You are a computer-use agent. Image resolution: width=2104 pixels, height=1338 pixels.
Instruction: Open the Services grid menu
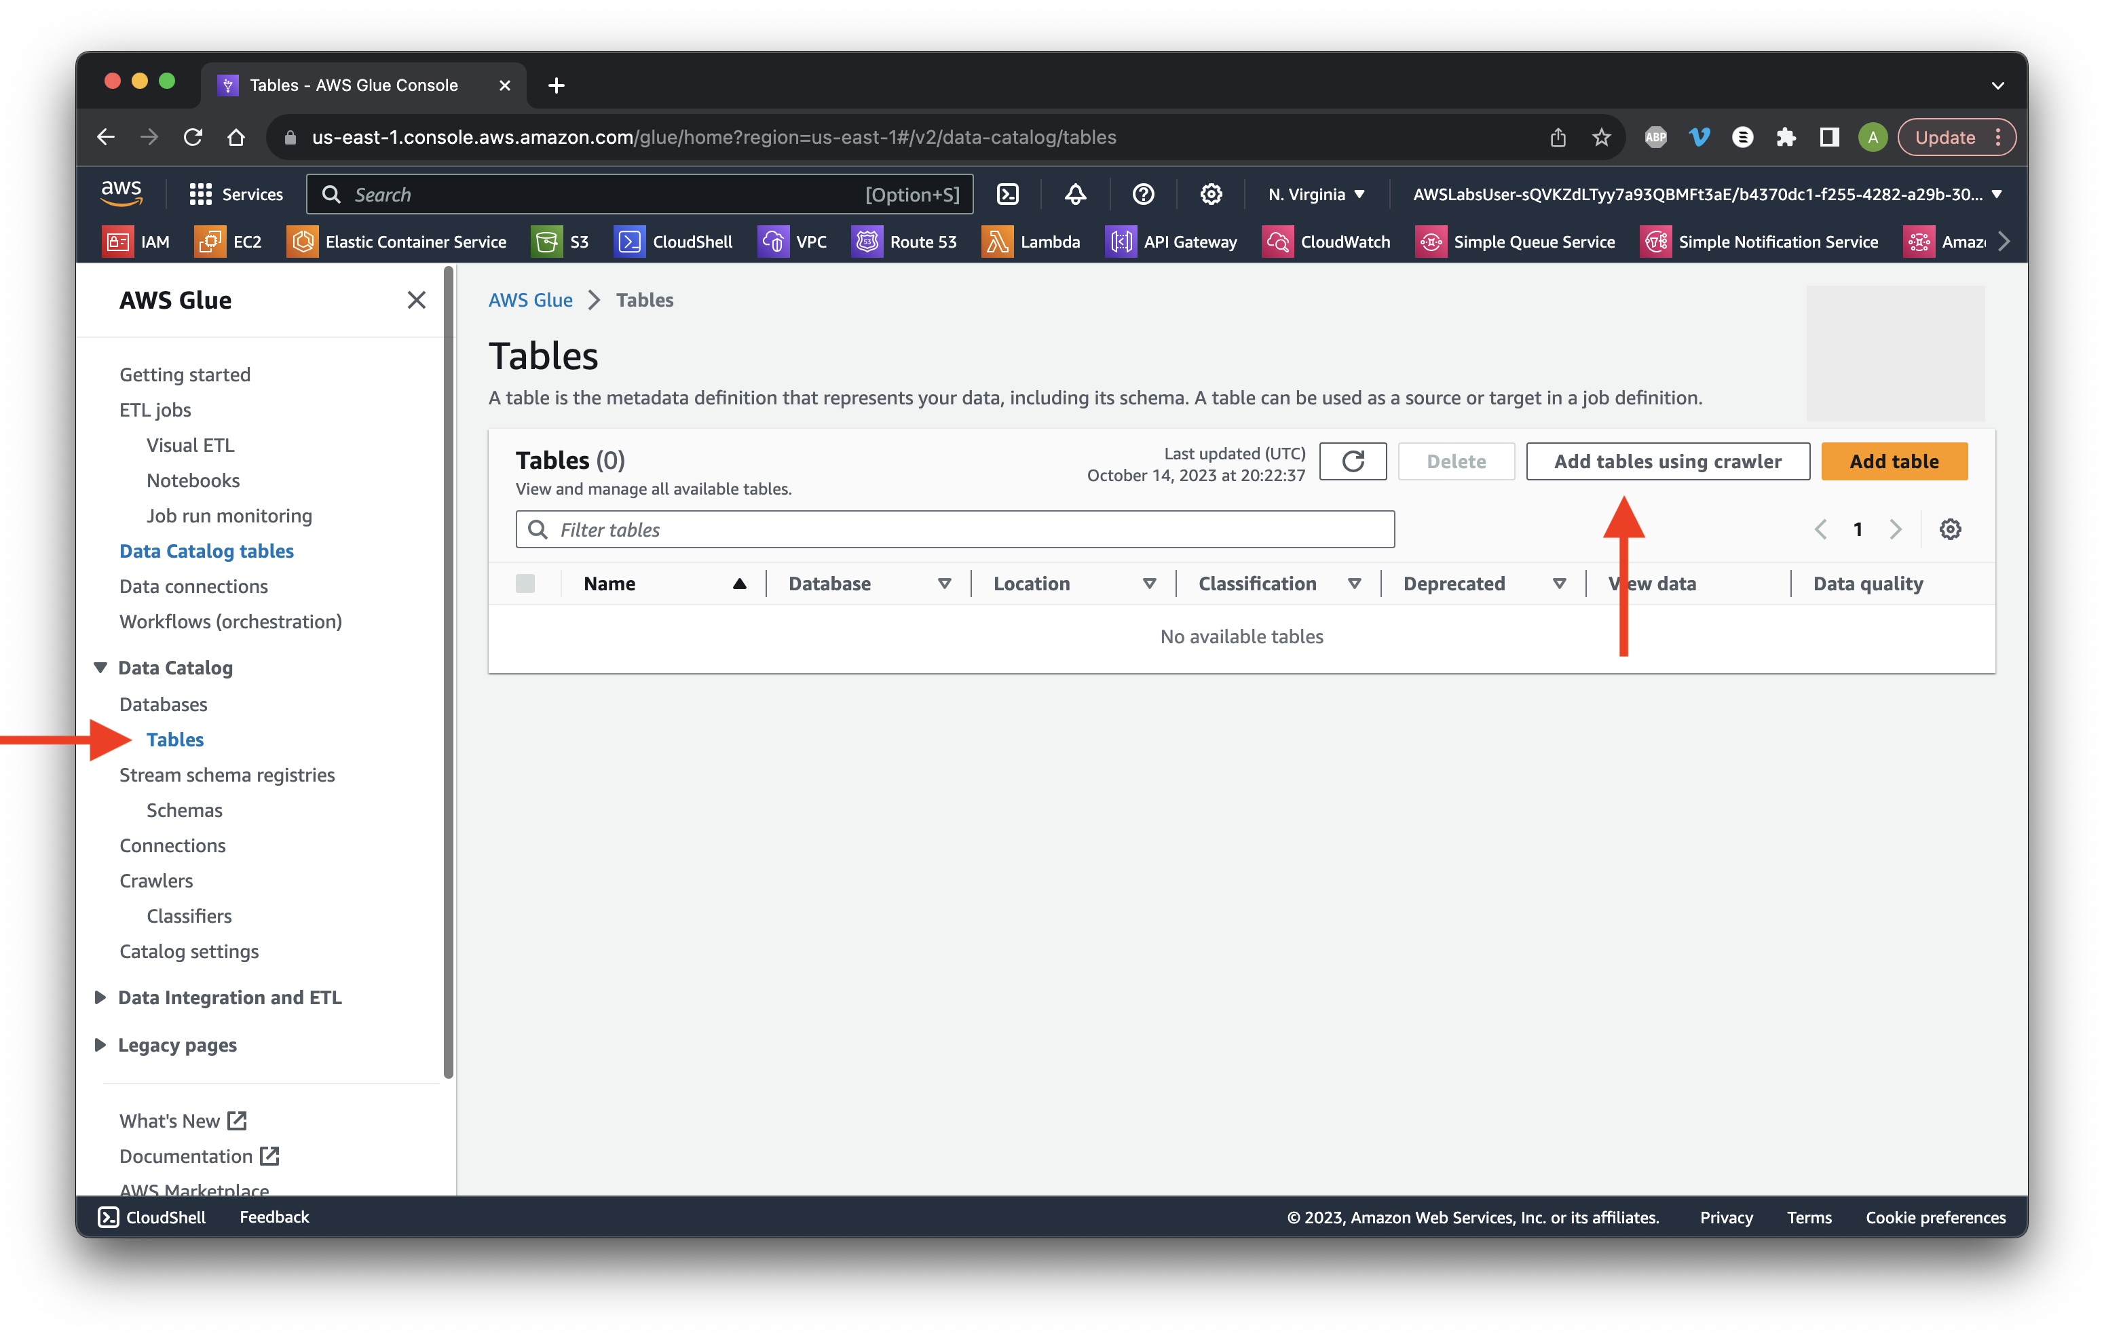tap(236, 194)
